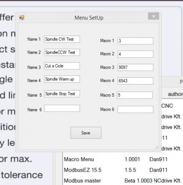Click the empty Macro 6 field
183x185 pixels.
135,110
